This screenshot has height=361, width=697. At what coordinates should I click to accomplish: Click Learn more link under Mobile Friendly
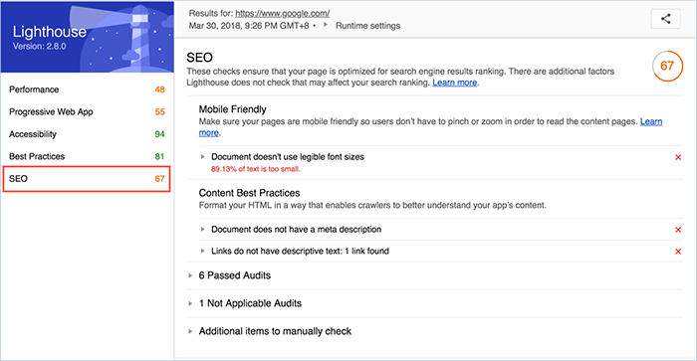coord(651,121)
